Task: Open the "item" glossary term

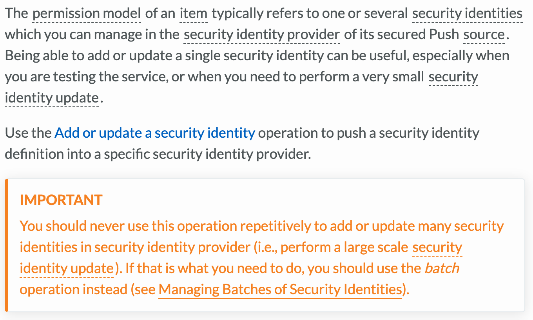Action: (193, 14)
